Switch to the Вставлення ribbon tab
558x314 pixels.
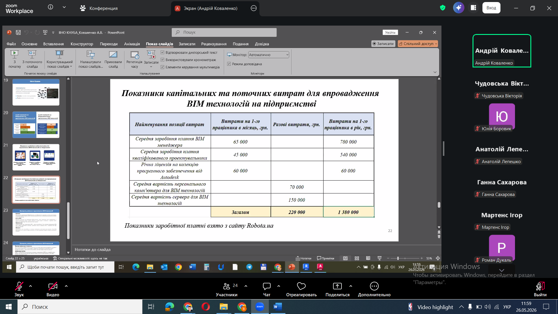pyautogui.click(x=53, y=44)
